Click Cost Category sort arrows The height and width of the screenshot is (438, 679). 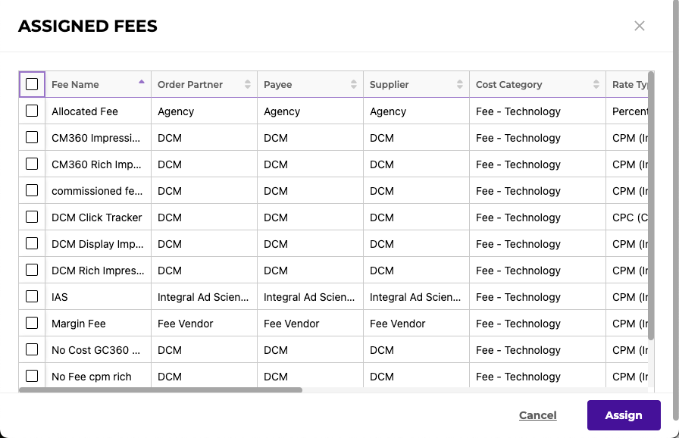pos(596,84)
